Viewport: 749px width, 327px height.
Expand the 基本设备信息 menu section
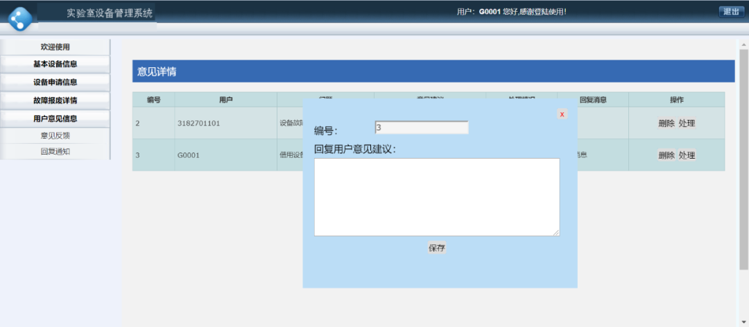[55, 64]
